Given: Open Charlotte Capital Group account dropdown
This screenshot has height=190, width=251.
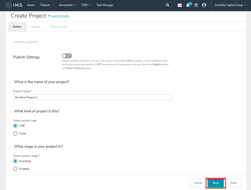Looking at the screenshot, I should point(230,5).
